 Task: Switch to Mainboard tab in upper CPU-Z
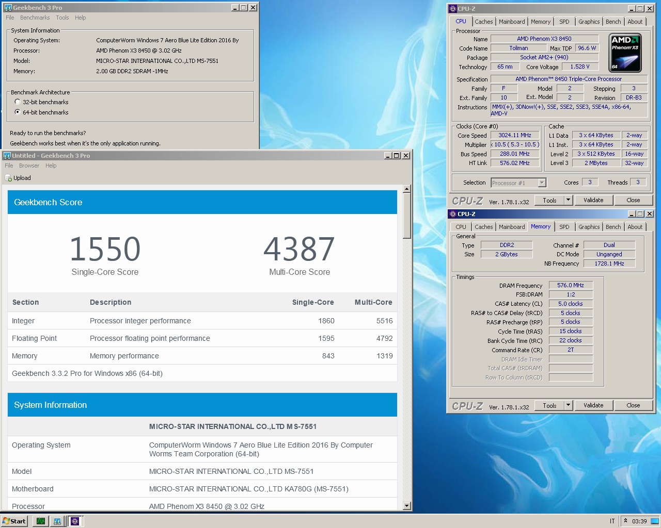[512, 22]
